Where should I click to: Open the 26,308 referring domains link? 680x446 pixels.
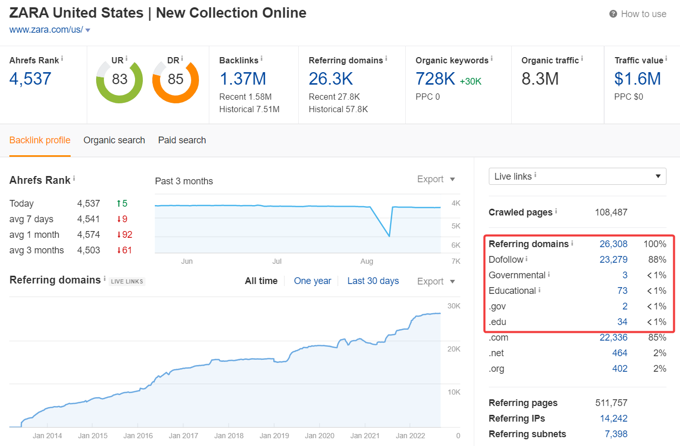[x=614, y=244]
